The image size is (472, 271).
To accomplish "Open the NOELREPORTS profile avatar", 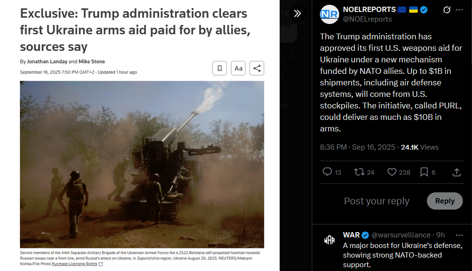I will click(329, 14).
